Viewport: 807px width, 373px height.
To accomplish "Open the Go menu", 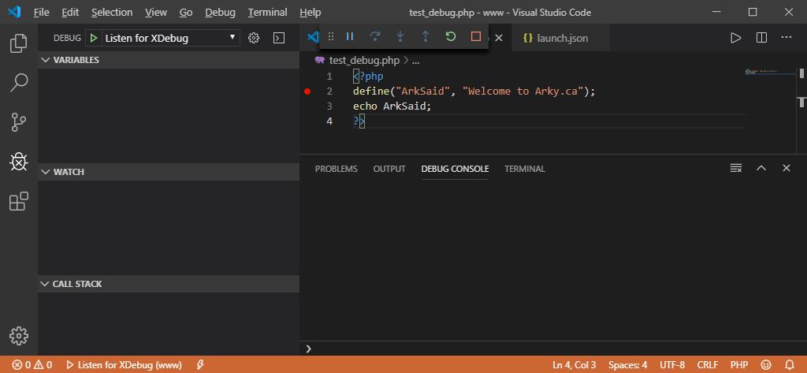I will pyautogui.click(x=186, y=12).
